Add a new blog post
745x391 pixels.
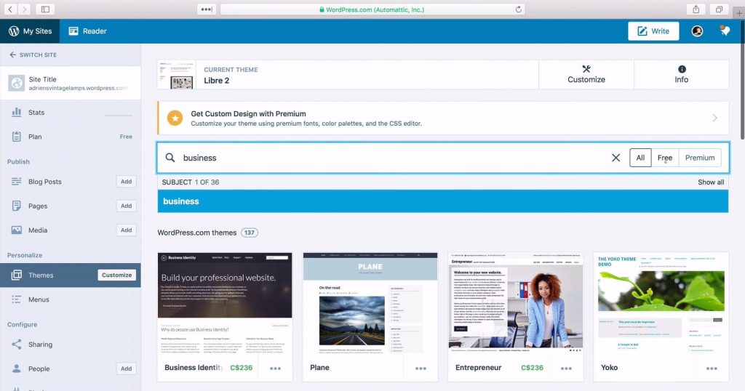click(x=126, y=182)
